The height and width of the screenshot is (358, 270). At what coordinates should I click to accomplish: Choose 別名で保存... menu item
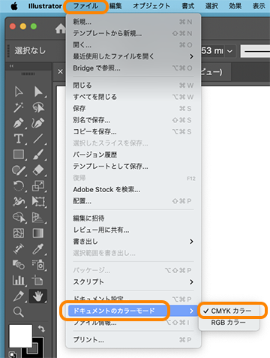pyautogui.click(x=133, y=120)
